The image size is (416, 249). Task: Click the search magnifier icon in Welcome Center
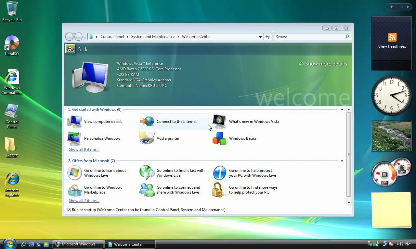347,37
